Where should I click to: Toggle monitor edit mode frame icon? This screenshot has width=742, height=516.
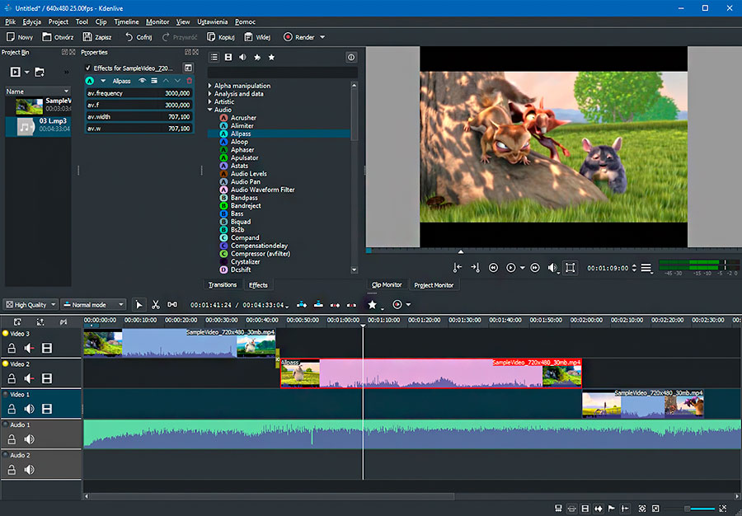(571, 268)
